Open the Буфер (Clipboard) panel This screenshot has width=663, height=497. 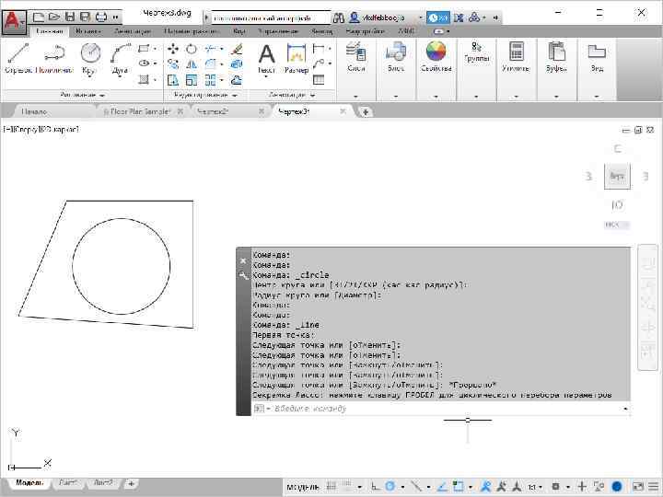pos(556,57)
